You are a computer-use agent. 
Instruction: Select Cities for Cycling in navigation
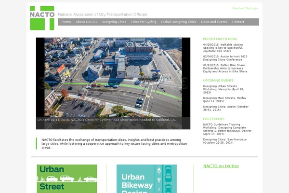pyautogui.click(x=144, y=22)
